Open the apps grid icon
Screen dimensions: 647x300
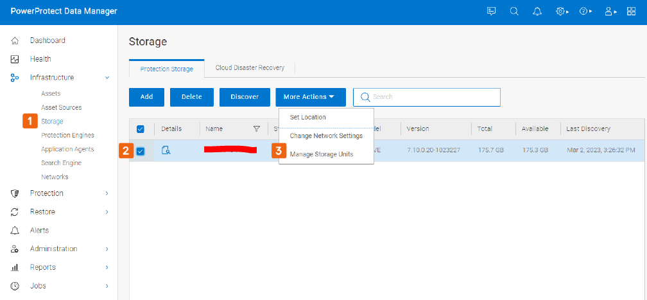pos(631,12)
